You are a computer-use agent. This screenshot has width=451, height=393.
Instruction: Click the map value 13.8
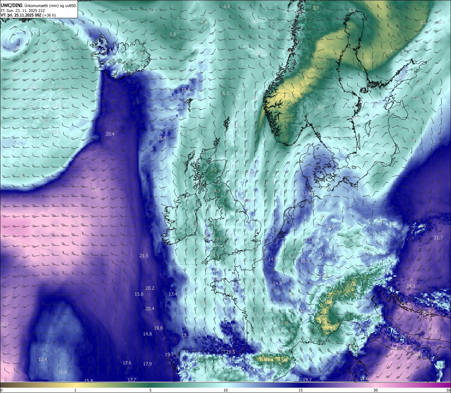(310, 240)
